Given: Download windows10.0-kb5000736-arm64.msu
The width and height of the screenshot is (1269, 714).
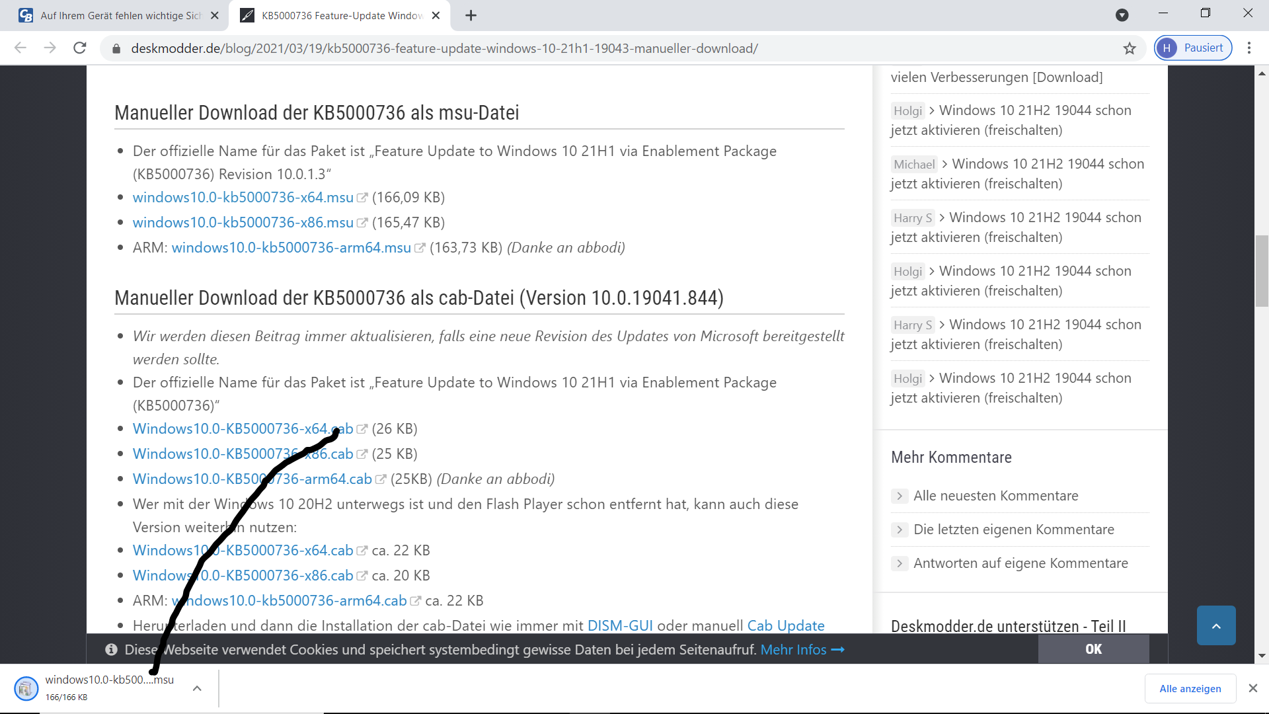Looking at the screenshot, I should click(x=291, y=248).
